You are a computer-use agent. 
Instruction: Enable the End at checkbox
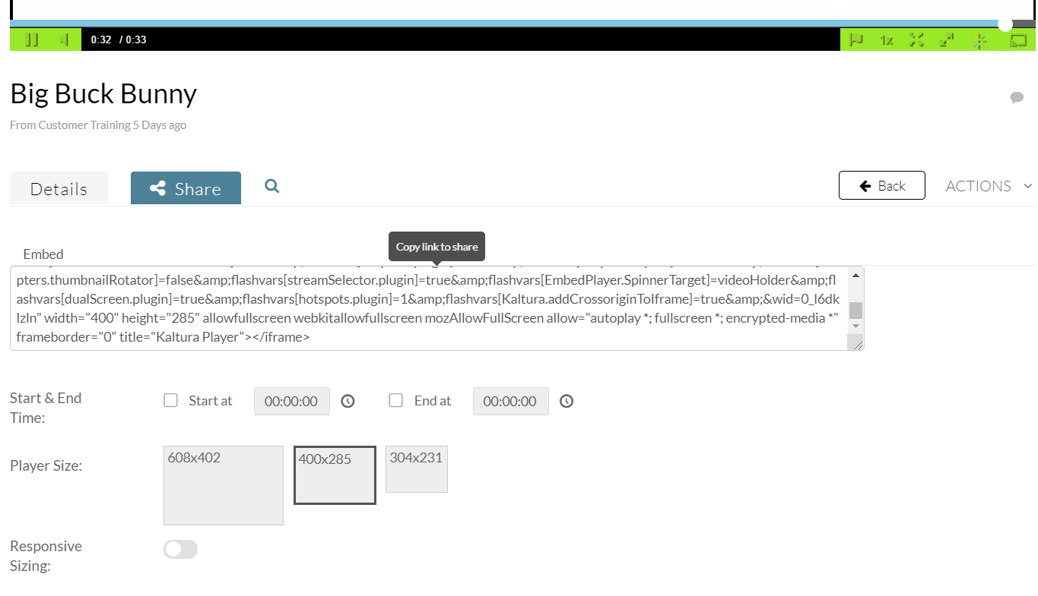point(396,400)
